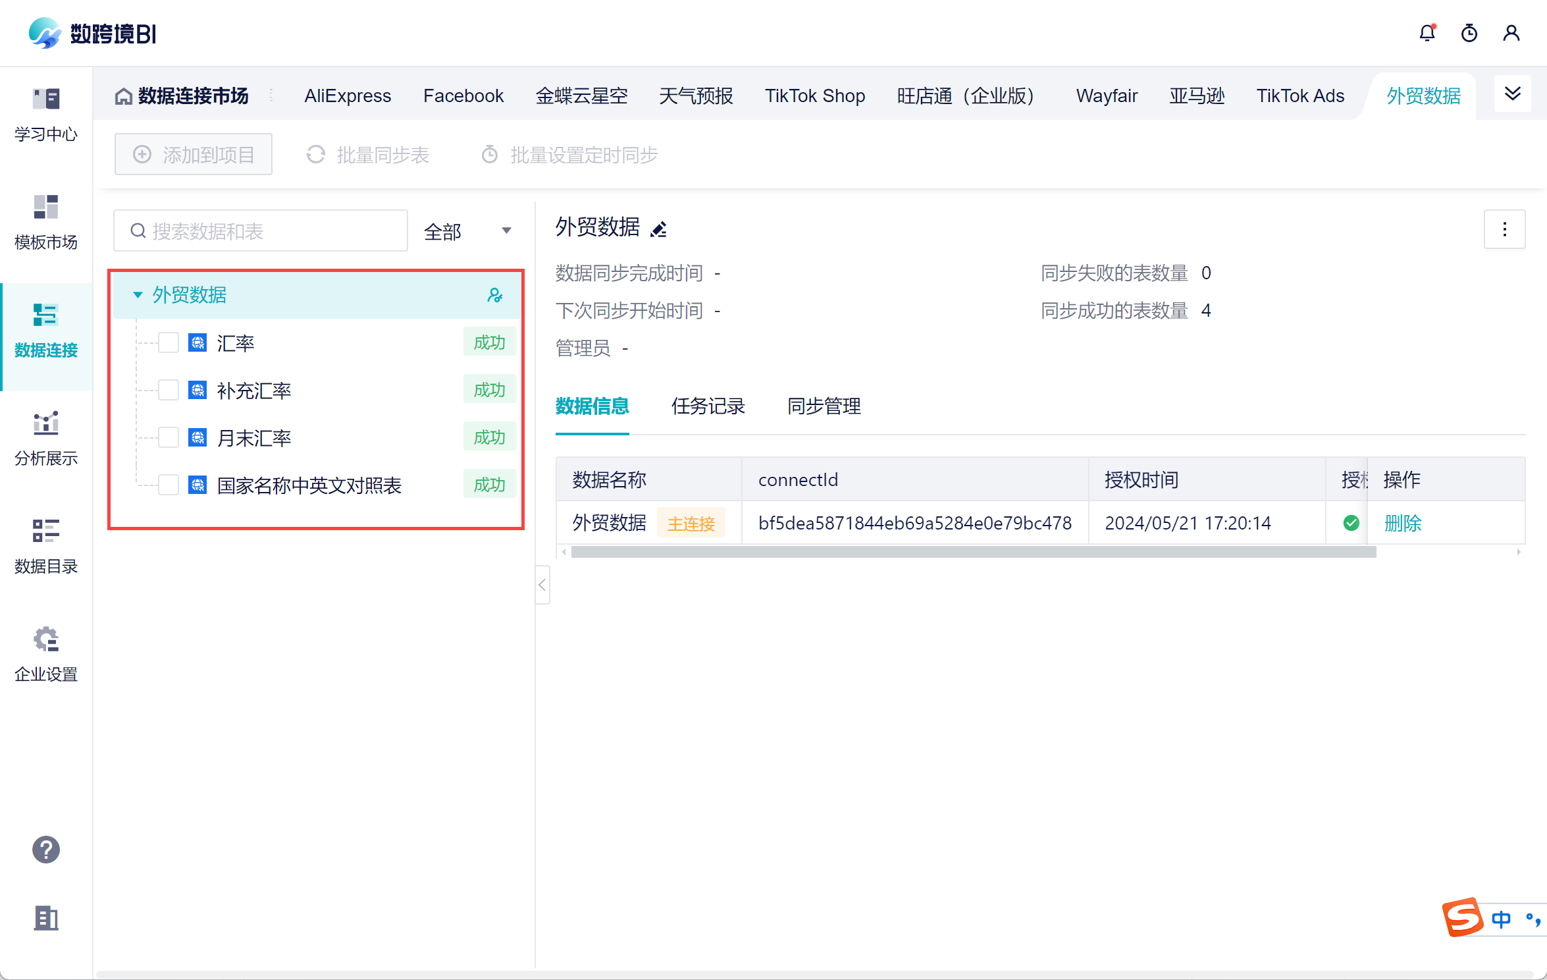The width and height of the screenshot is (1547, 980).
Task: Expand the more connectors chevron button
Action: [x=1512, y=94]
